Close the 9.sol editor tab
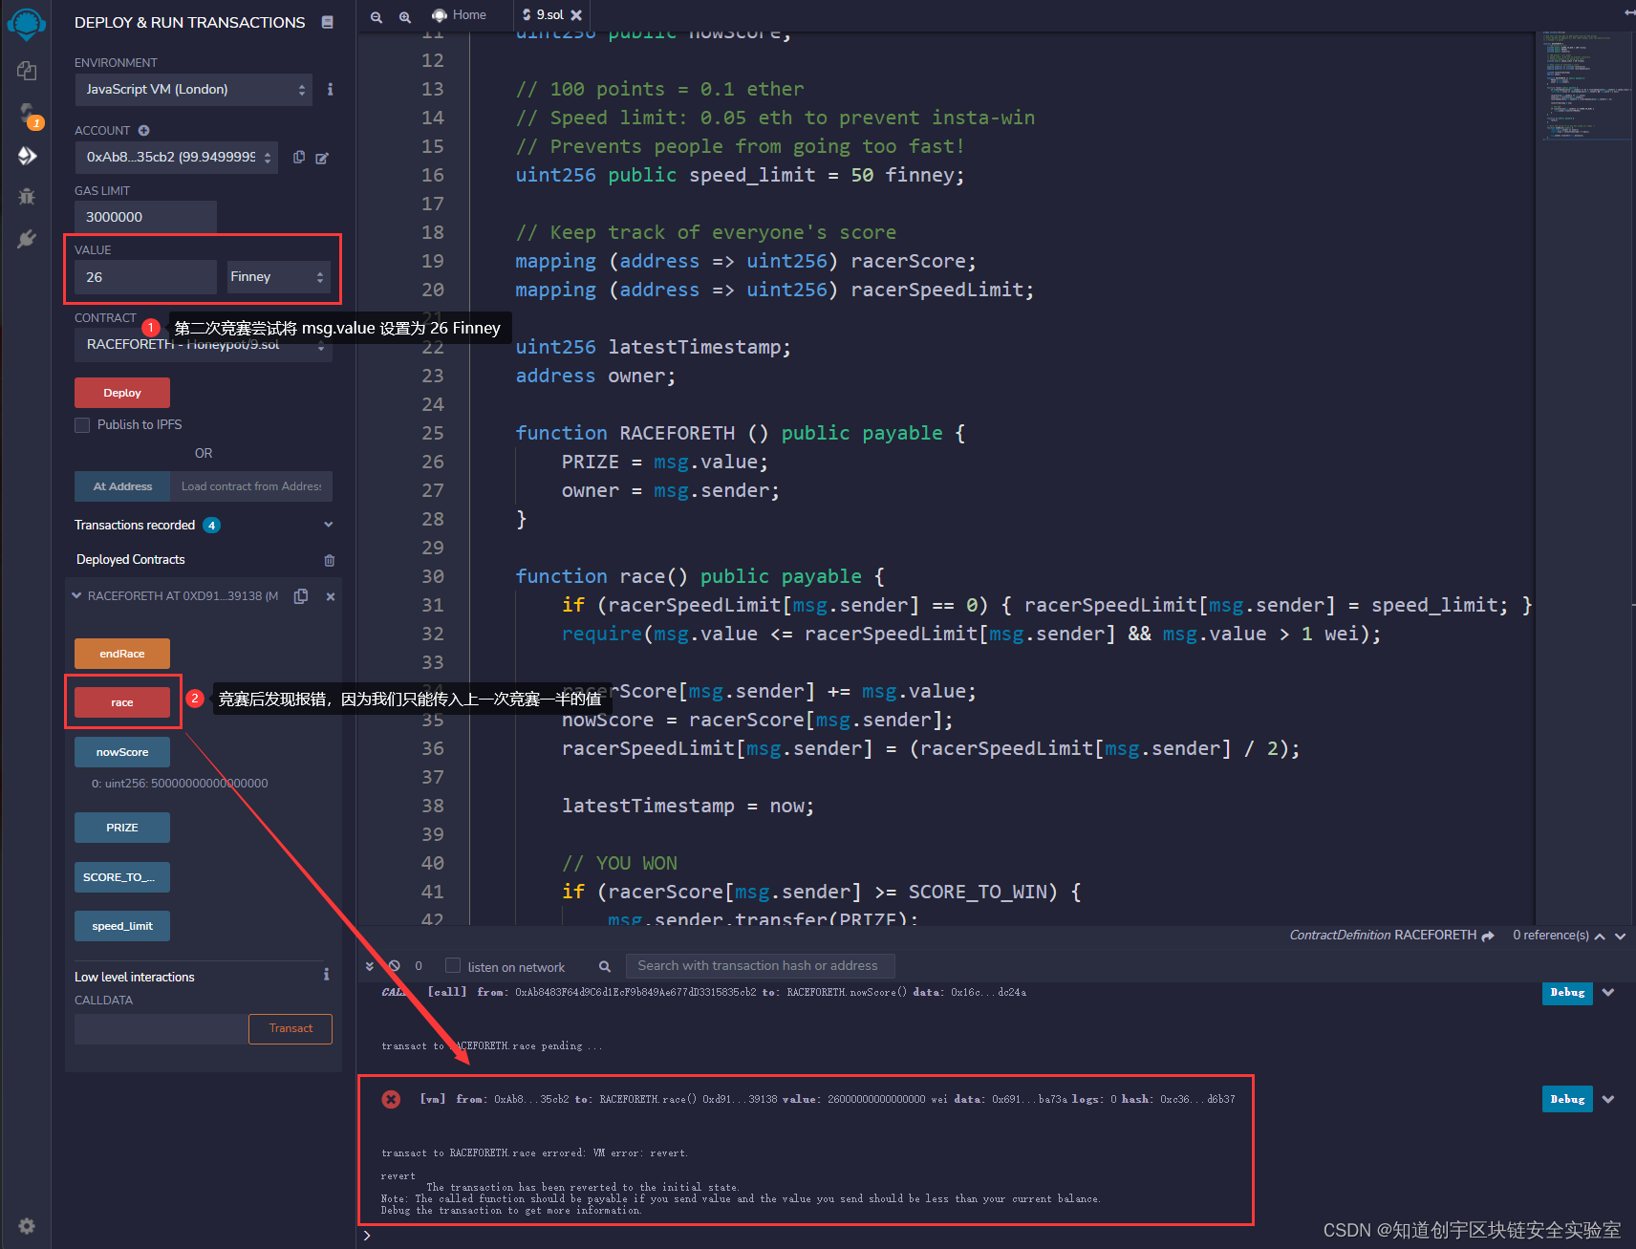The height and width of the screenshot is (1249, 1636). click(x=576, y=15)
